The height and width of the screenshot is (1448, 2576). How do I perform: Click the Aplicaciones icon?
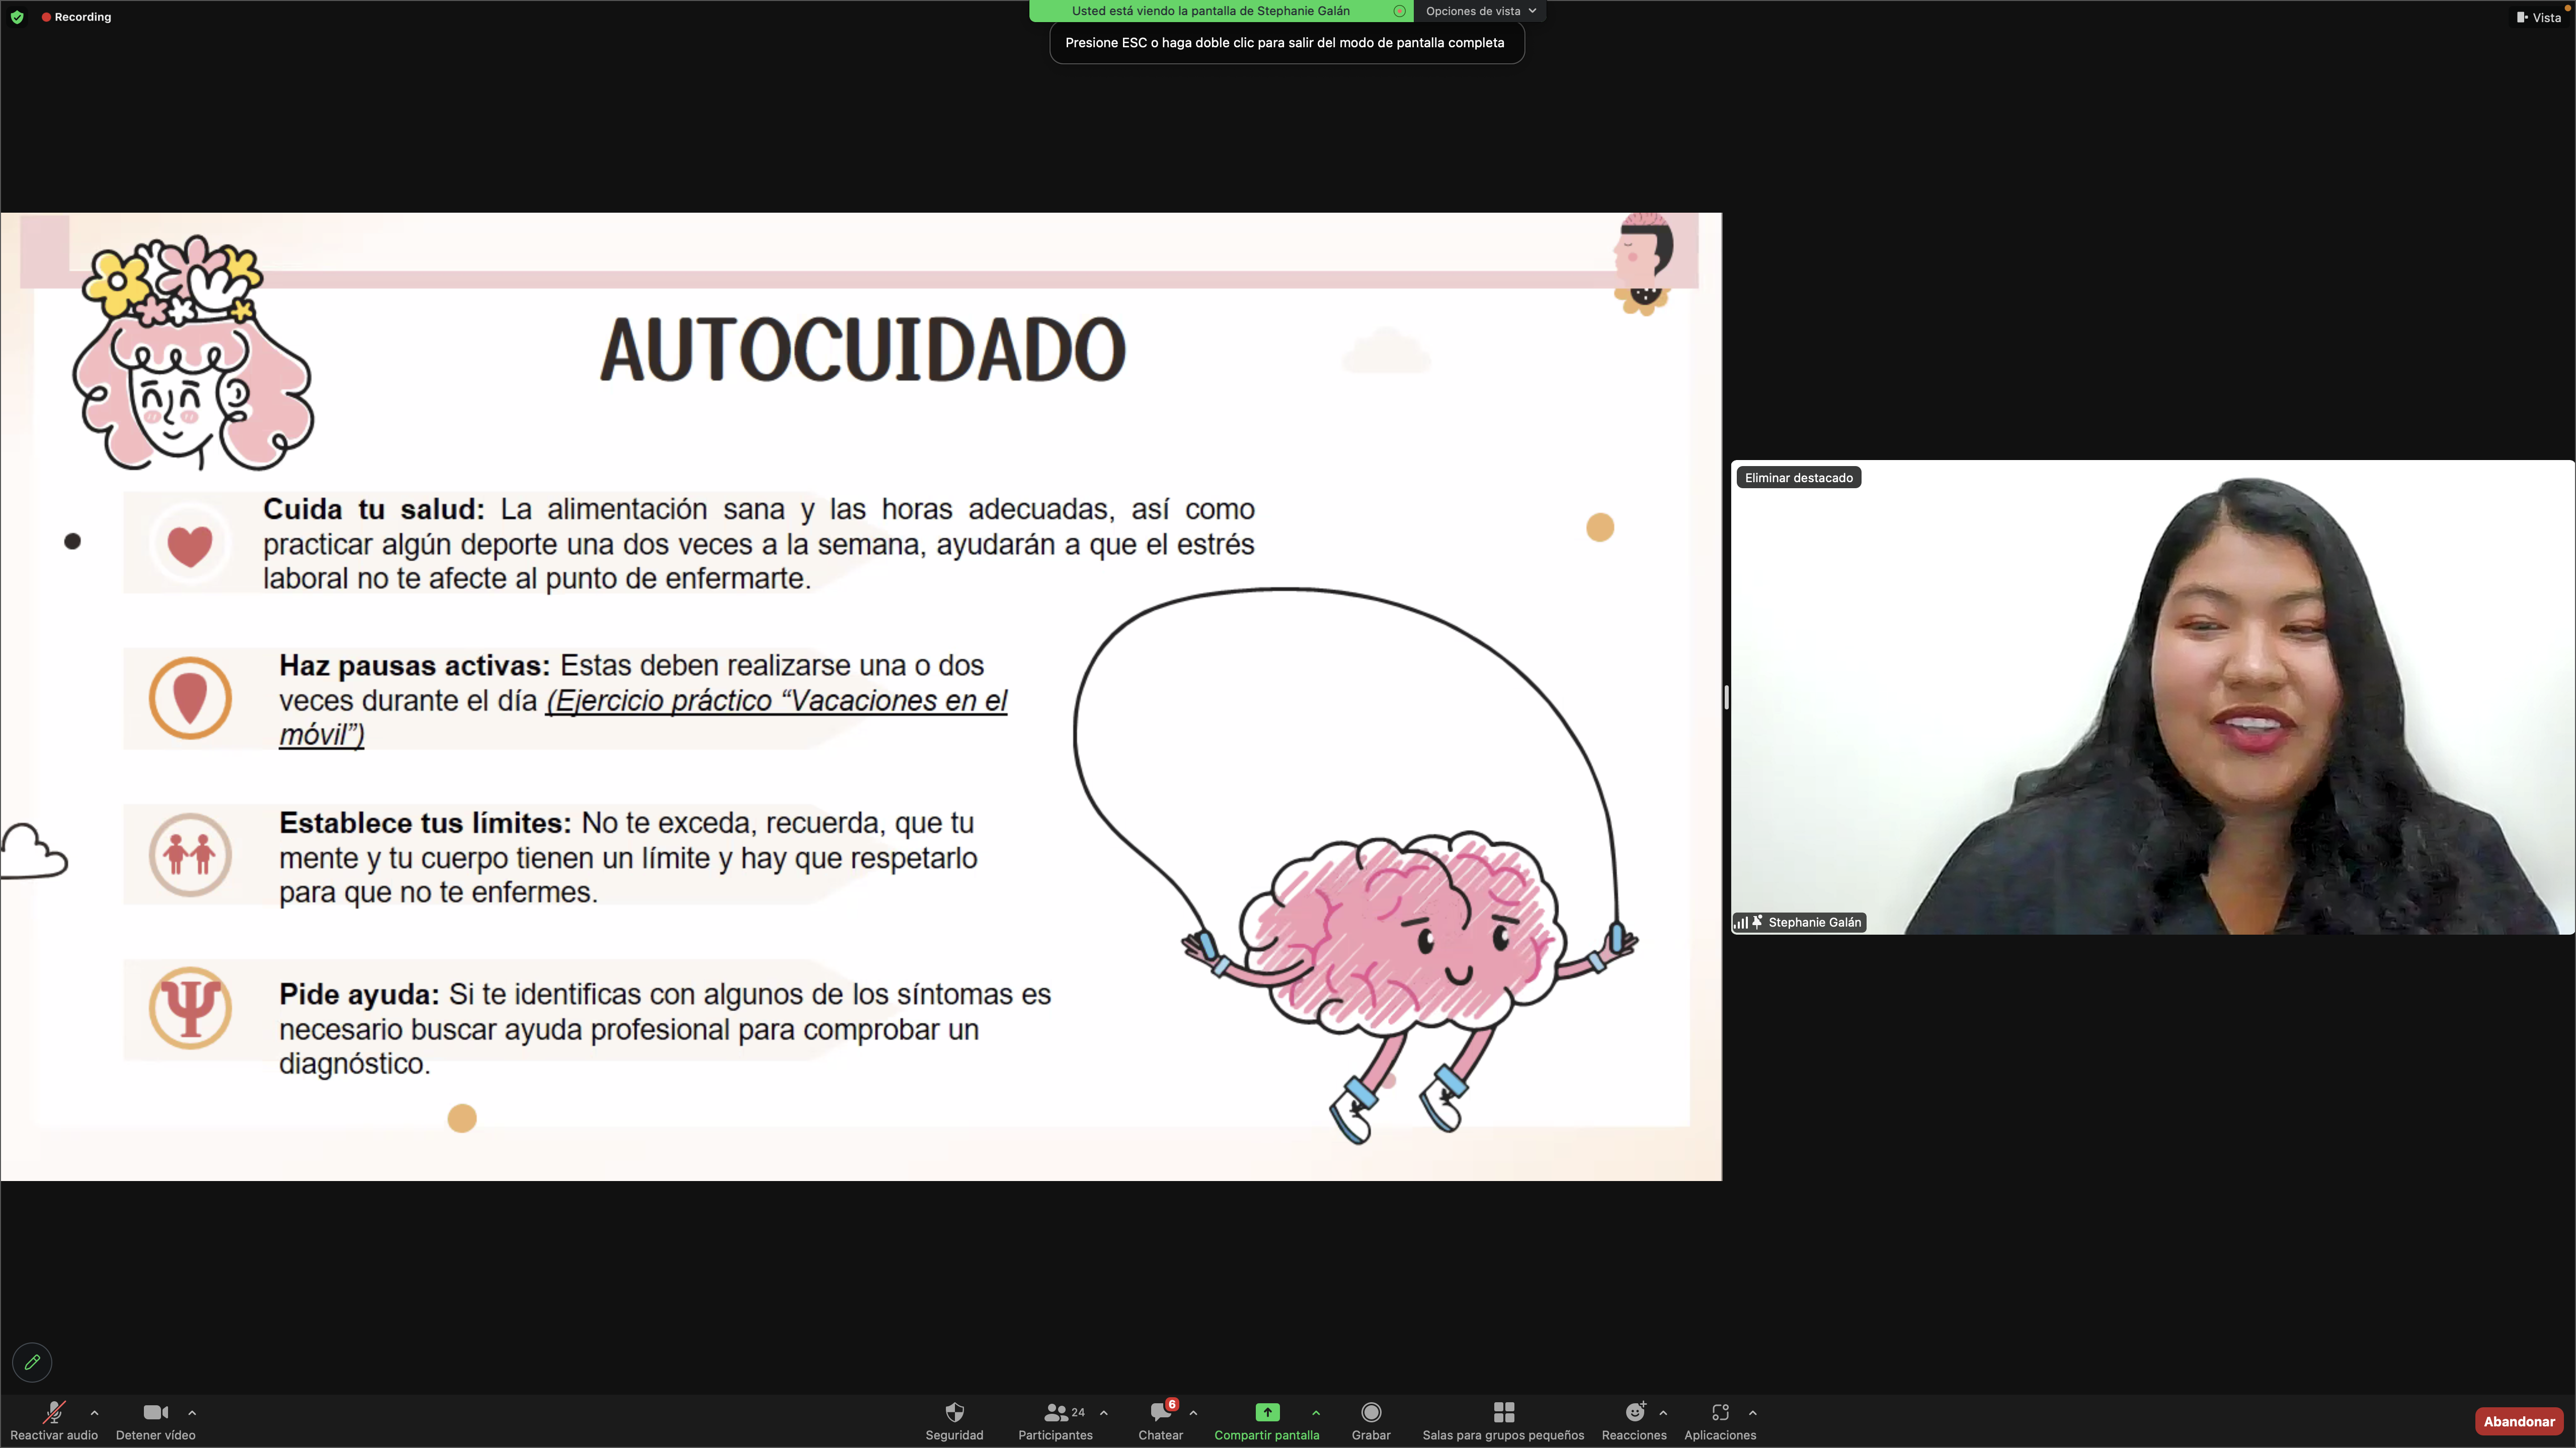click(x=1720, y=1412)
